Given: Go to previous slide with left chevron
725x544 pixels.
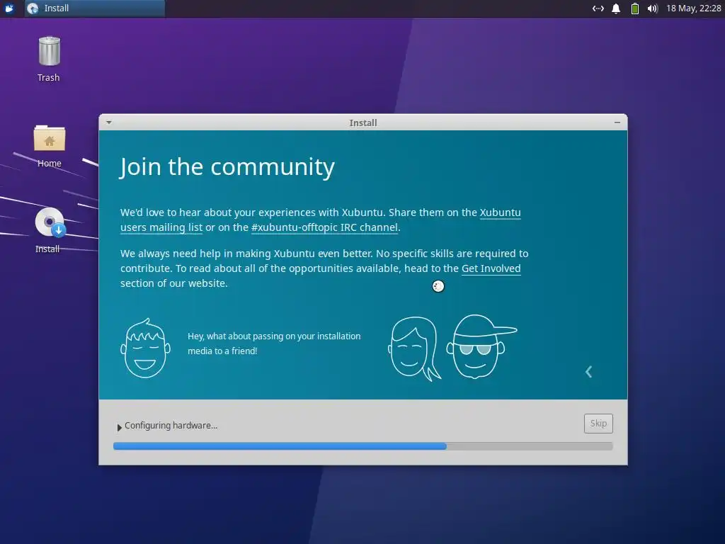Looking at the screenshot, I should click(588, 372).
